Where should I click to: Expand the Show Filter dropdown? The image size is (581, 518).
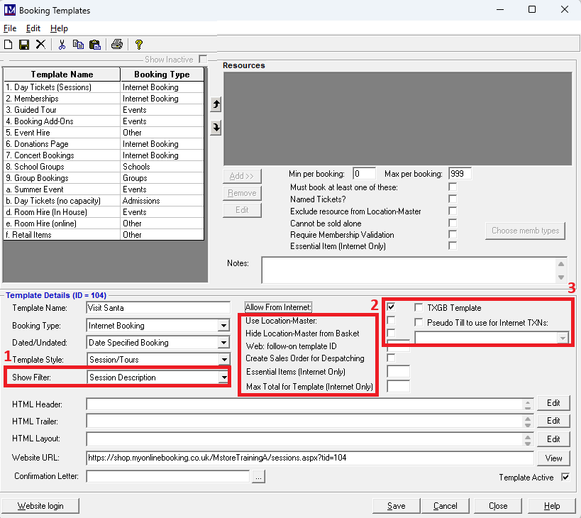click(x=223, y=378)
